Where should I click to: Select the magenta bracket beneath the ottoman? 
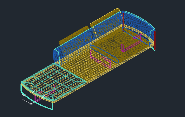pyautogui.click(x=44, y=93)
